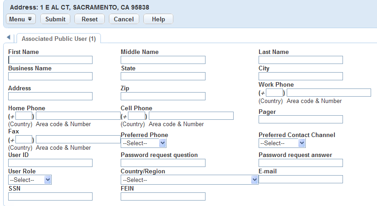Click the Pager input field
Screen dimensions: 377x206
[300, 119]
